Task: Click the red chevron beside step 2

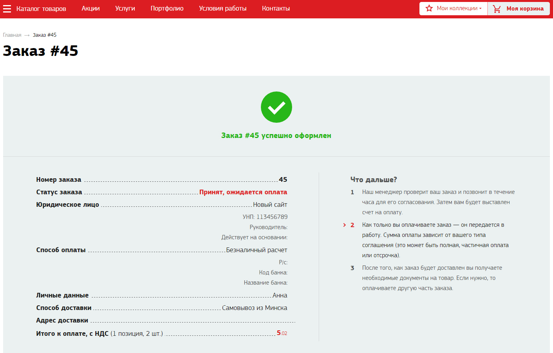Action: click(x=344, y=225)
